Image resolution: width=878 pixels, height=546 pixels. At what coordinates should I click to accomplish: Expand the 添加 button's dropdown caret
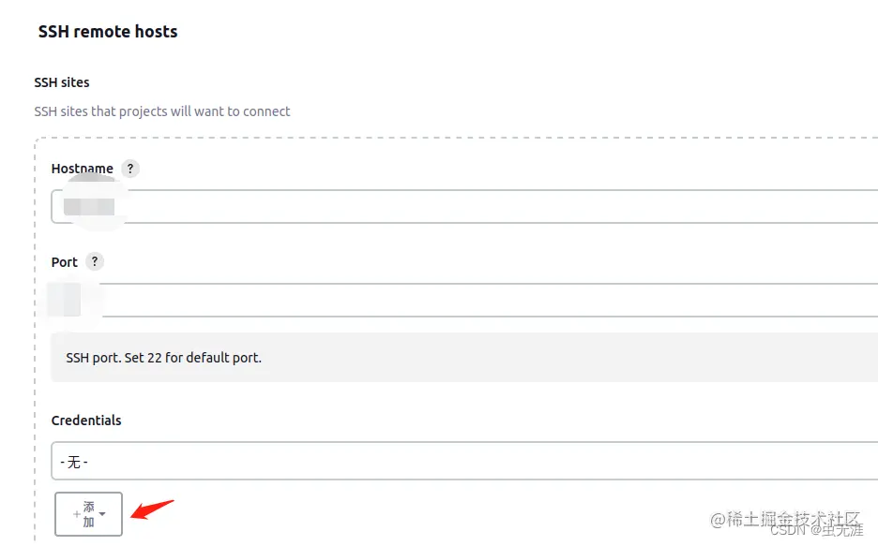tap(102, 514)
